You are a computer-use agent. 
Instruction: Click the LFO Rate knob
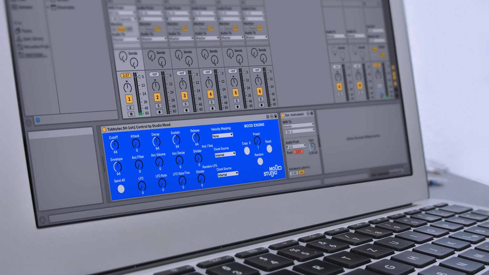pyautogui.click(x=162, y=183)
